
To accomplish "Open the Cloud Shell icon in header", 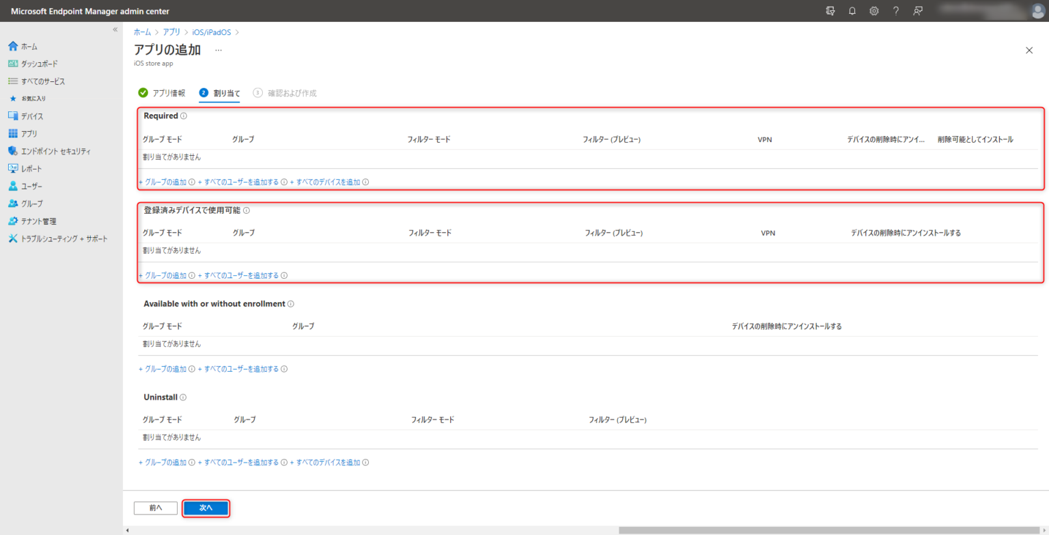I will point(830,11).
